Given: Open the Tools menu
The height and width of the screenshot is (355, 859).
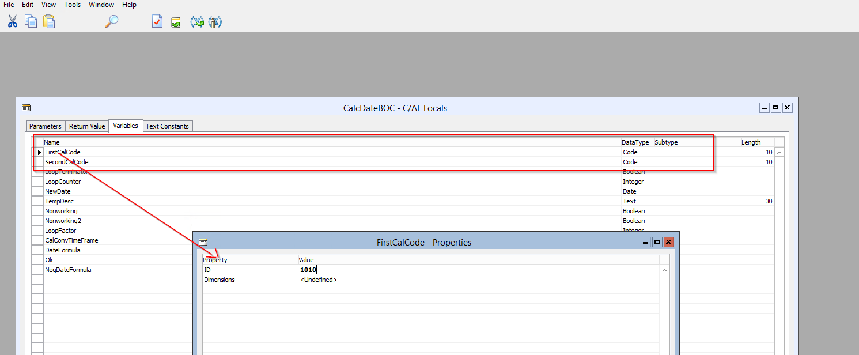Looking at the screenshot, I should (72, 5).
